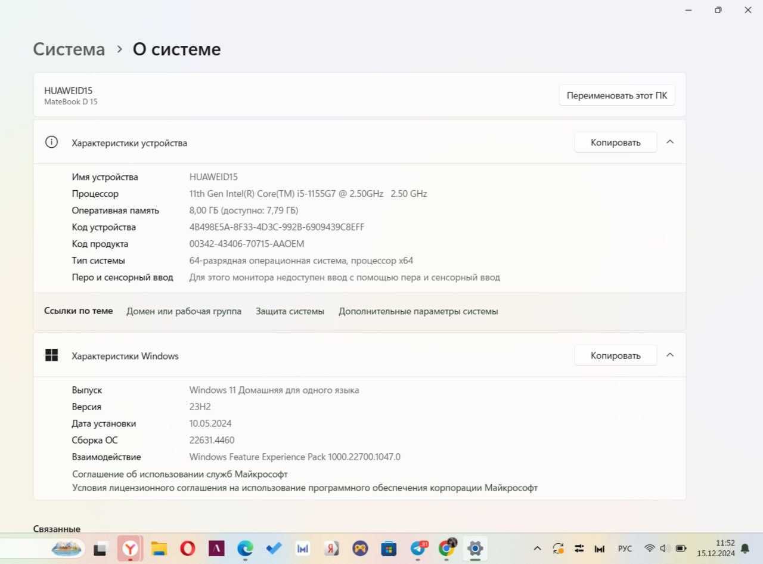Image resolution: width=763 pixels, height=564 pixels.
Task: Click Windows 11 Домашняя для одного языка
Action: tap(274, 390)
